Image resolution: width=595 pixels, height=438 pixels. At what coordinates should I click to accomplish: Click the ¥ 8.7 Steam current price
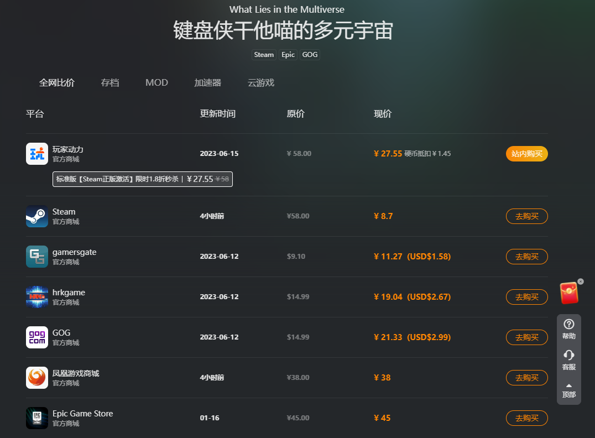pyautogui.click(x=383, y=216)
